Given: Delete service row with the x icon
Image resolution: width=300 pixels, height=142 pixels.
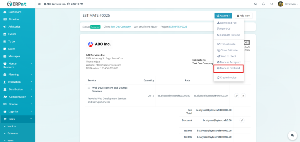Looking at the screenshot, I should tap(243, 96).
